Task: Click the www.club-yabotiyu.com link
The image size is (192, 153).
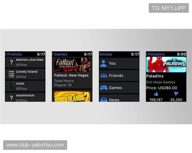Action: coord(36,145)
